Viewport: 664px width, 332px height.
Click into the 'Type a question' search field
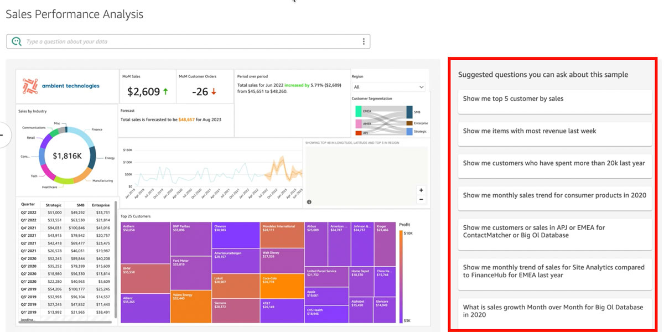pos(188,41)
